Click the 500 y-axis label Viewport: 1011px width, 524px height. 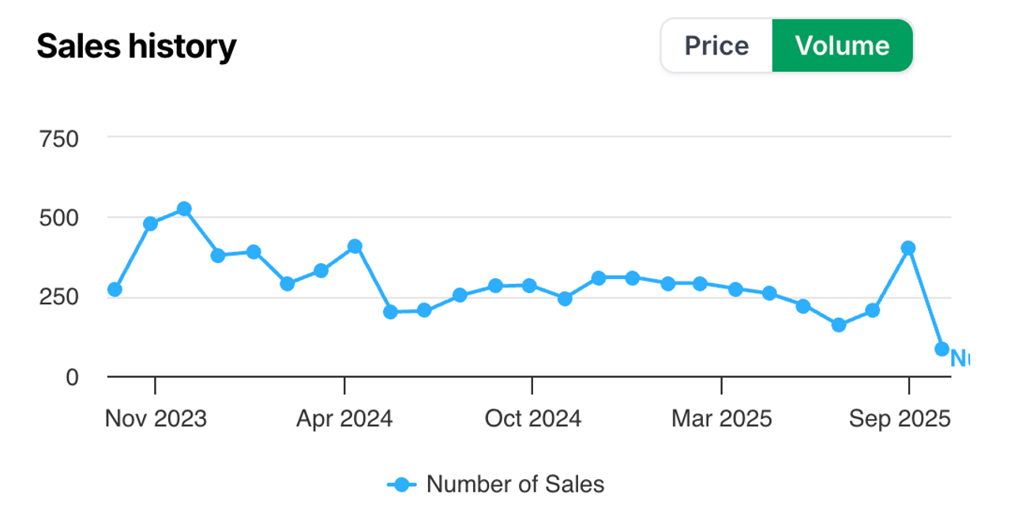pos(59,217)
